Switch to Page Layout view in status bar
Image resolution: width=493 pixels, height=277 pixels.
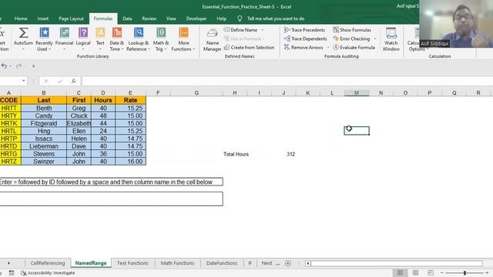(x=415, y=272)
